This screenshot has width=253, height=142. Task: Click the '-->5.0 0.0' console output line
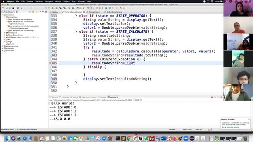60,119
